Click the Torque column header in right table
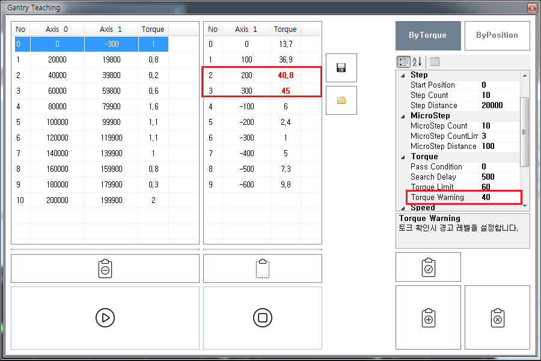This screenshot has width=541, height=361. (x=285, y=29)
